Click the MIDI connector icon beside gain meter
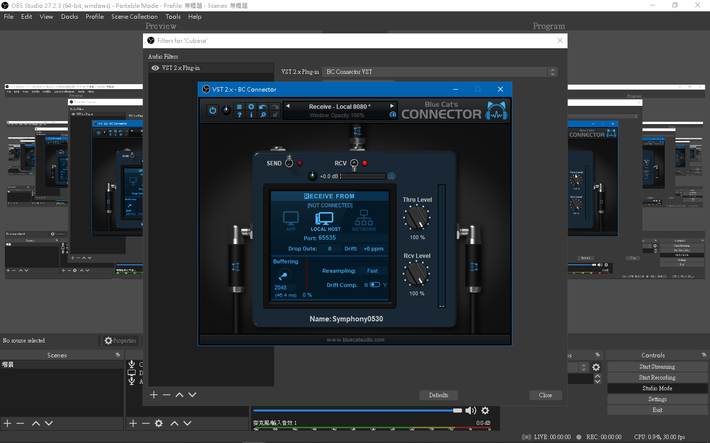This screenshot has height=443, width=710. (x=391, y=176)
